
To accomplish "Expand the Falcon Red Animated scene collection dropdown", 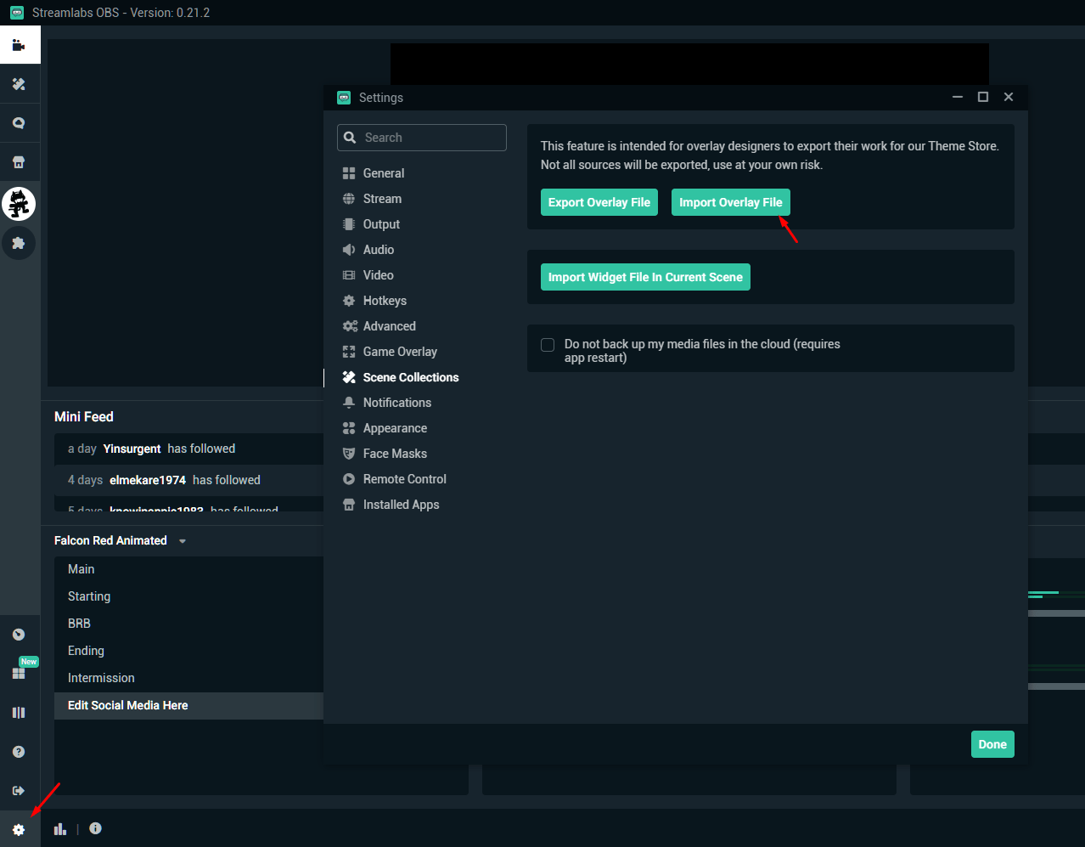I will pos(182,540).
